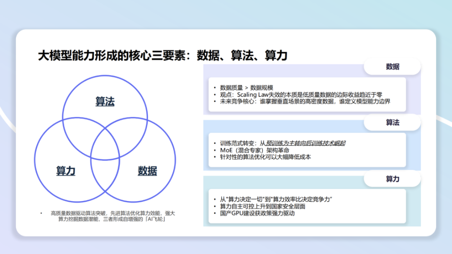Click the caption beginning 高质量数据驱动算法突破

coord(113,213)
